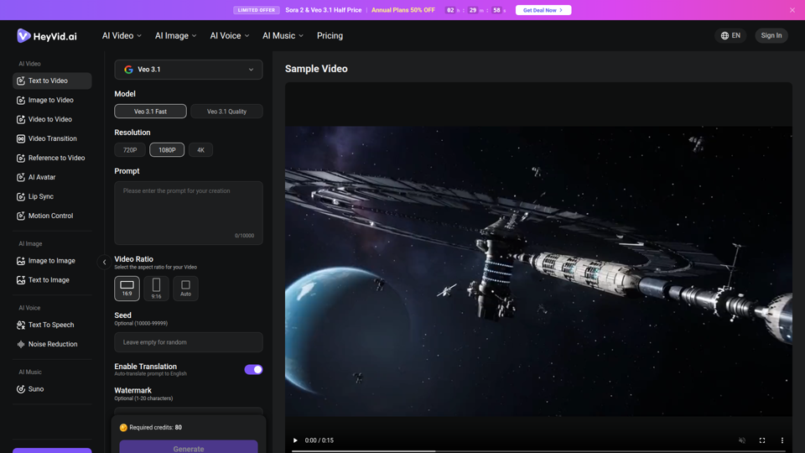Open fullscreen for the sample video

tap(762, 440)
